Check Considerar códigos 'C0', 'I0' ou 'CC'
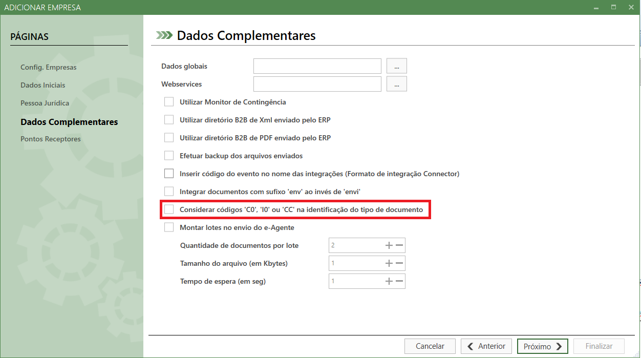The width and height of the screenshot is (641, 358). (x=169, y=209)
